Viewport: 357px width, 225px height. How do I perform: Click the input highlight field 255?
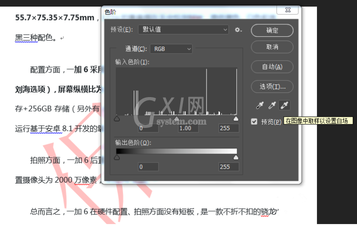pos(228,128)
